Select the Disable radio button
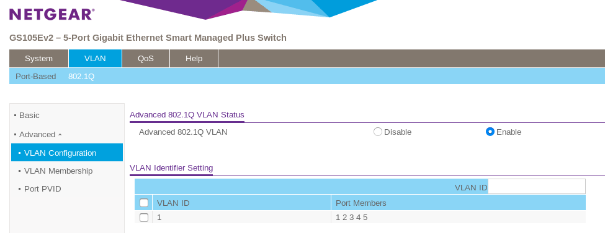Image resolution: width=605 pixels, height=233 pixels. coord(378,132)
